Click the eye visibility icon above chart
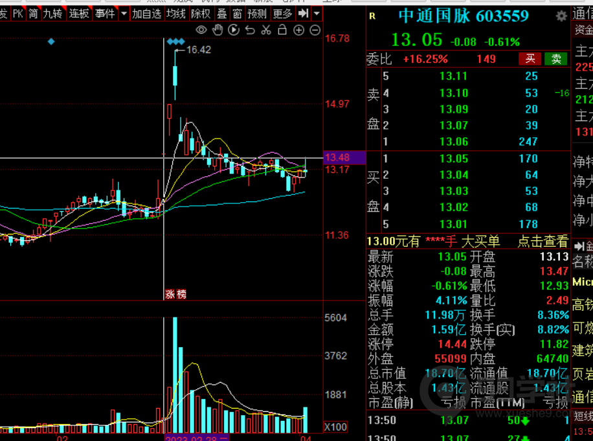 (x=201, y=30)
